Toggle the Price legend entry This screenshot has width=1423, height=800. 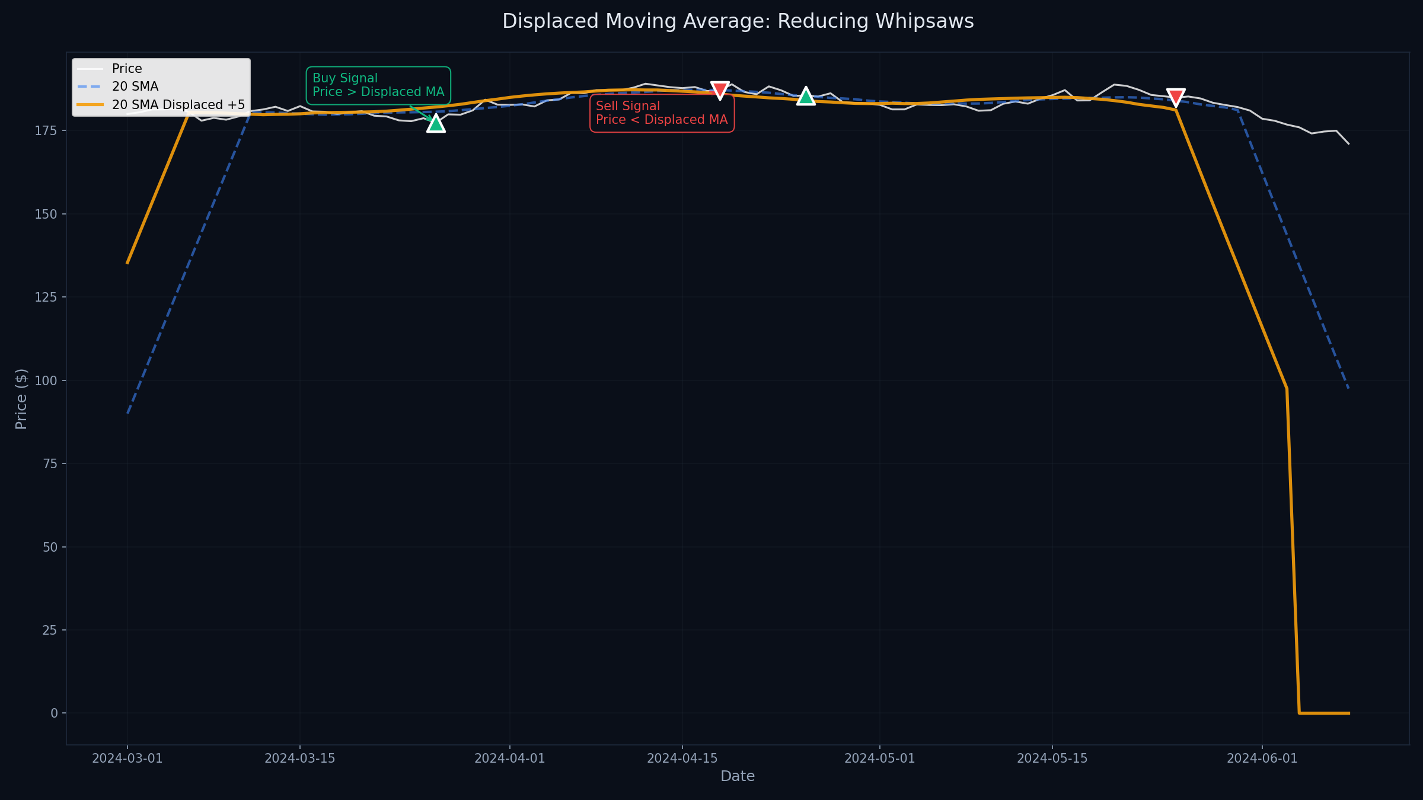click(x=126, y=68)
